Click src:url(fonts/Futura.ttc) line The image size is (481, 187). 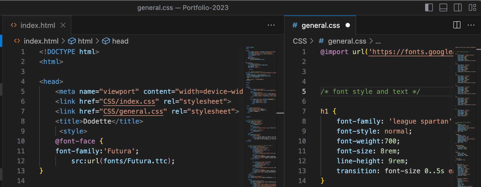[x=123, y=161]
